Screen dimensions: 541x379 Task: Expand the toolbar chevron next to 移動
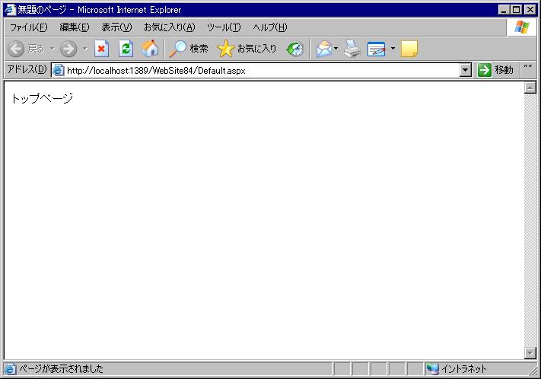point(528,67)
